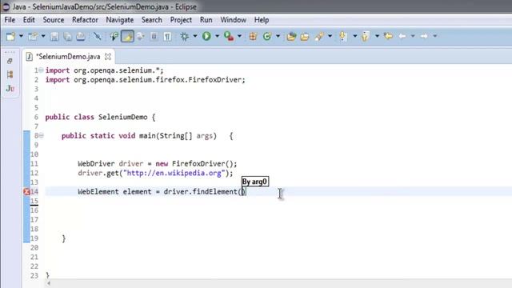Toggle the Skip All Breakpoints icon

pos(97,36)
